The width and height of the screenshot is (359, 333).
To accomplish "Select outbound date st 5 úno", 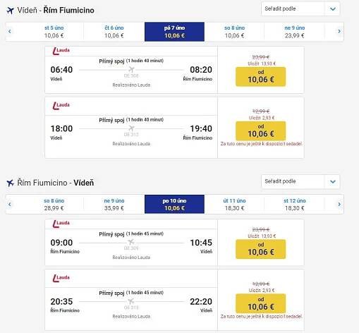I will tap(54, 32).
